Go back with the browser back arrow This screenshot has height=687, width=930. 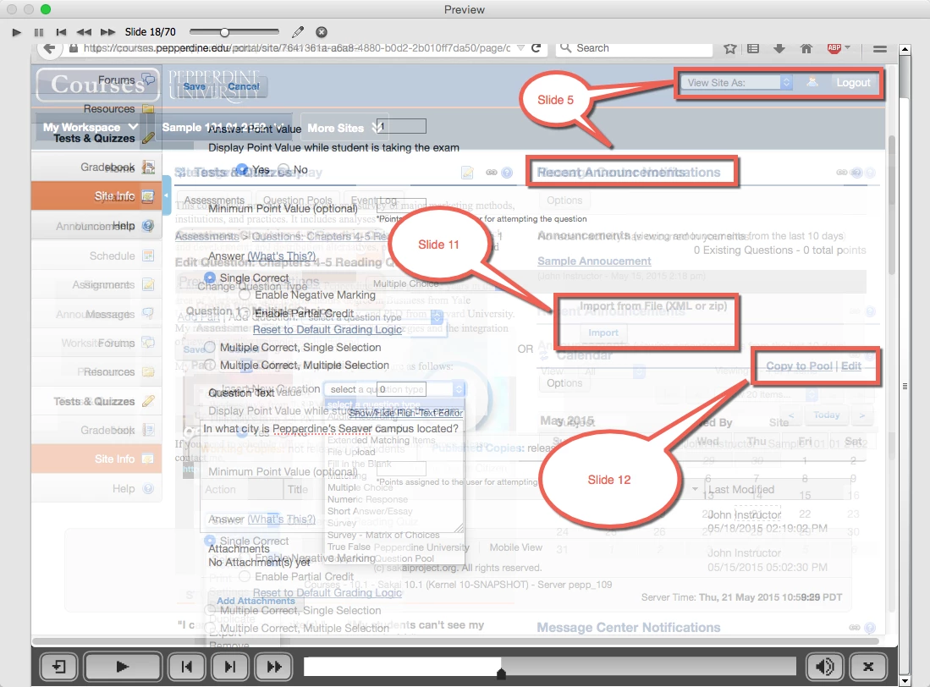click(50, 48)
